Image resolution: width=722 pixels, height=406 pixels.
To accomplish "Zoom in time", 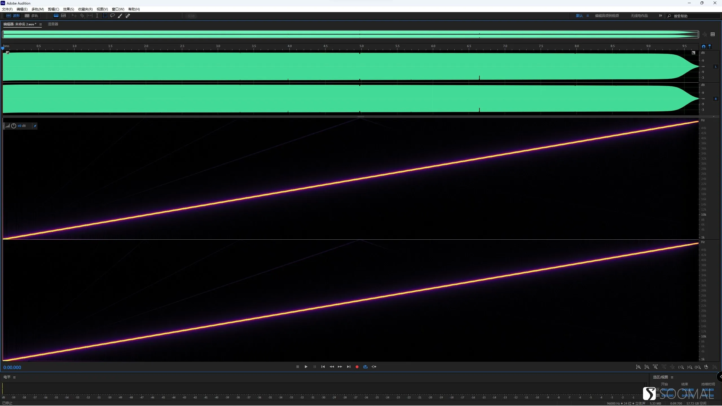I will click(655, 367).
